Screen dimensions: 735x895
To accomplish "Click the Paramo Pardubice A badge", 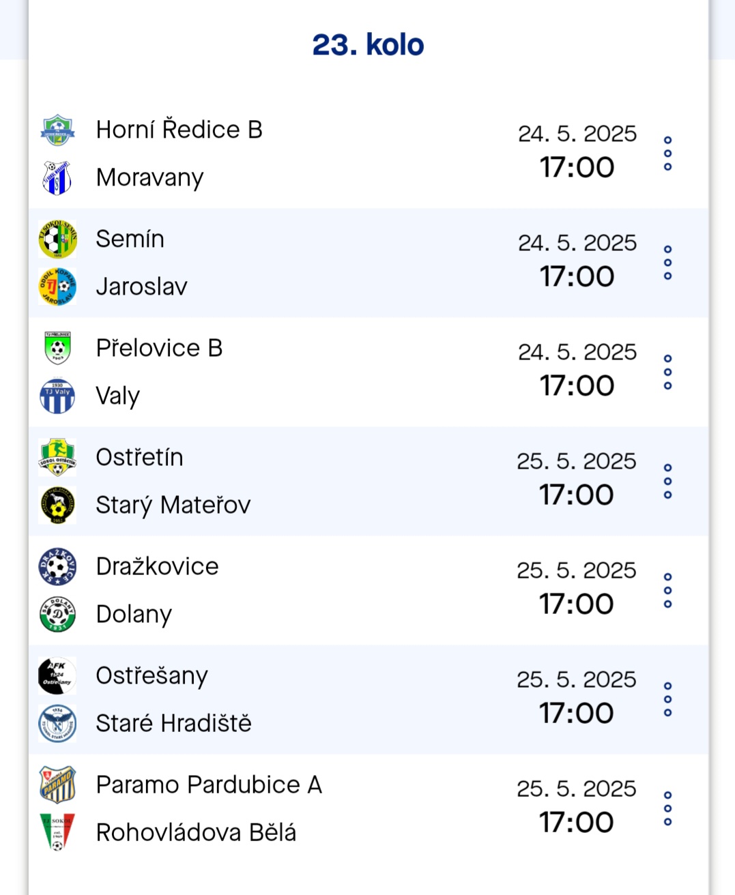I will (57, 784).
